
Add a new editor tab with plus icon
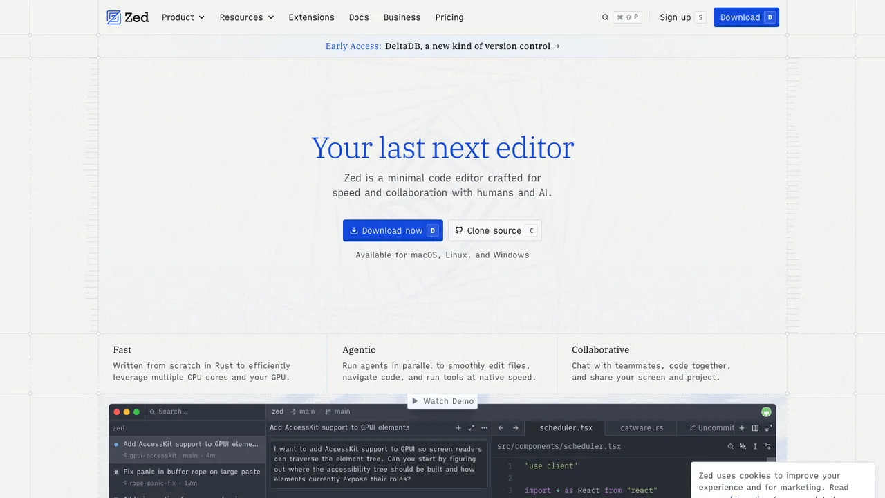tap(742, 428)
